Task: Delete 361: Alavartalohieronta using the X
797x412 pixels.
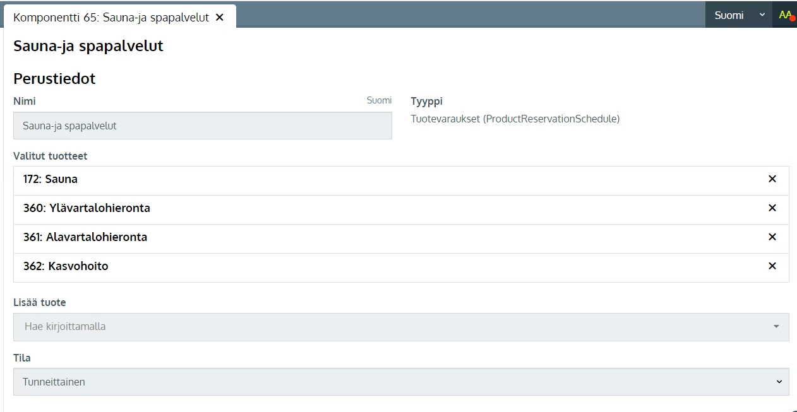Action: pos(772,237)
